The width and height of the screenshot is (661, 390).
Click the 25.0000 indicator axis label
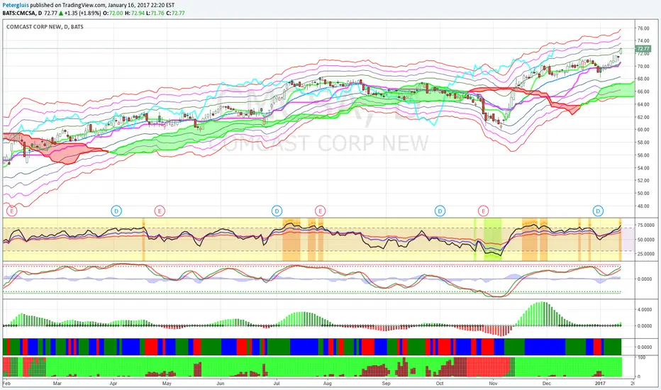[645, 254]
